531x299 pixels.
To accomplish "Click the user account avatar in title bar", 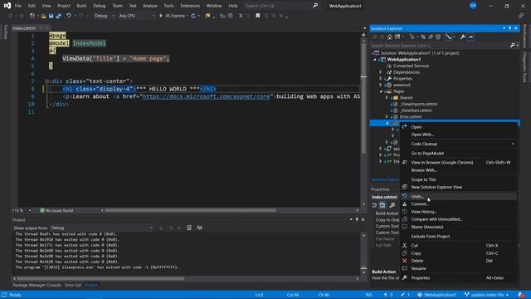I will point(473,6).
